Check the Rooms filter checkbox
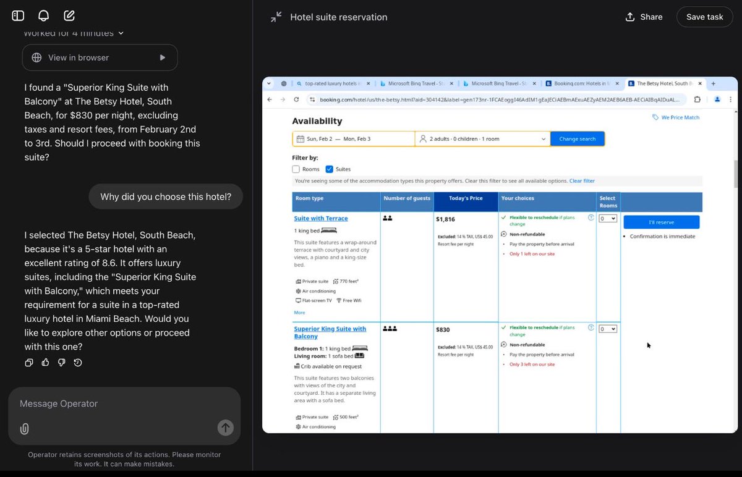 tap(296, 169)
